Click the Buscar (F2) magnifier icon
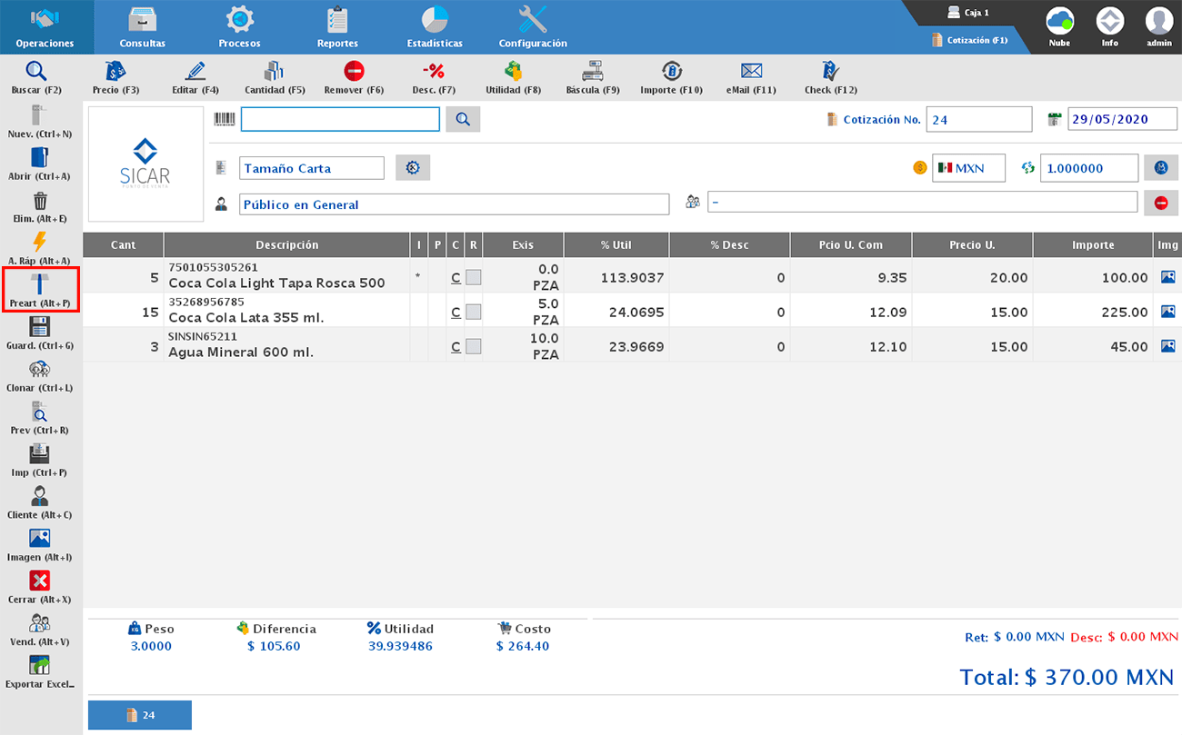 pos(36,73)
